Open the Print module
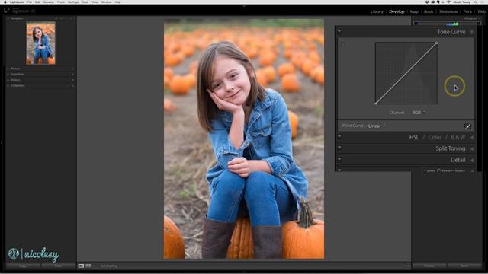 tap(467, 11)
